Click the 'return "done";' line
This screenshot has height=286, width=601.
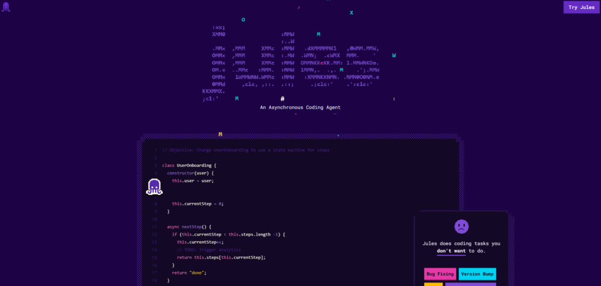click(x=190, y=272)
